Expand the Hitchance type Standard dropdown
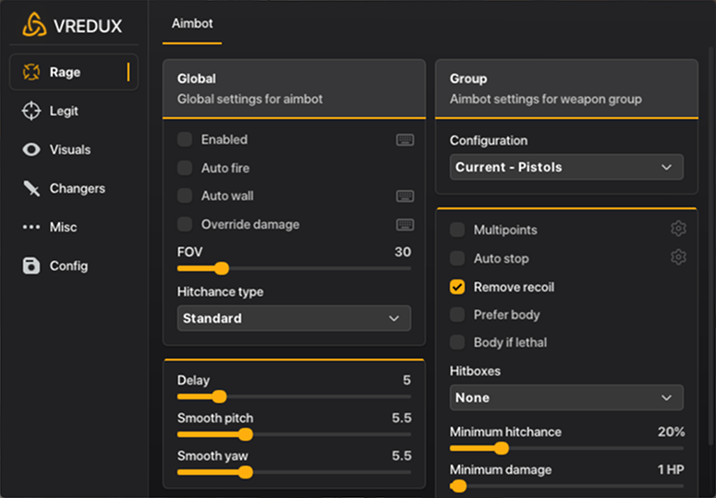 [294, 318]
